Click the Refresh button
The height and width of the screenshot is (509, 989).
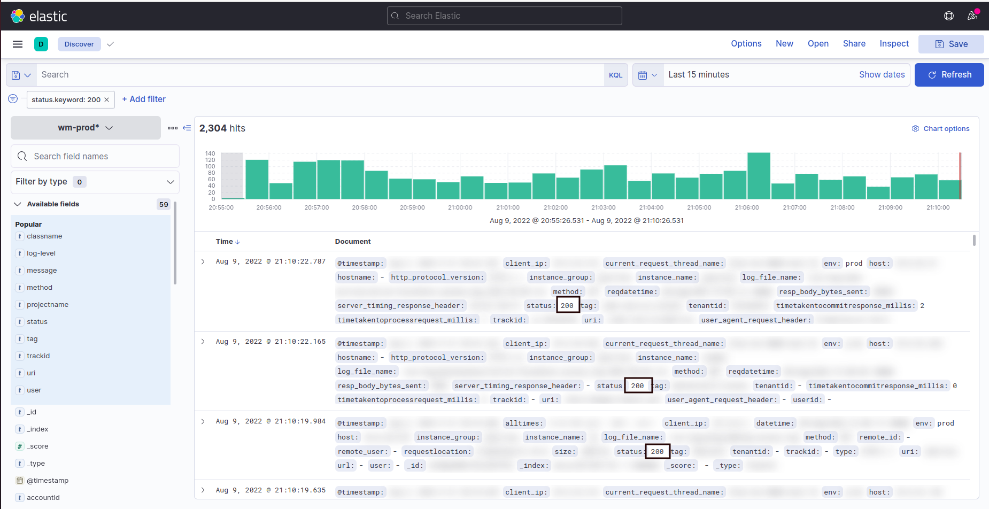click(x=949, y=75)
